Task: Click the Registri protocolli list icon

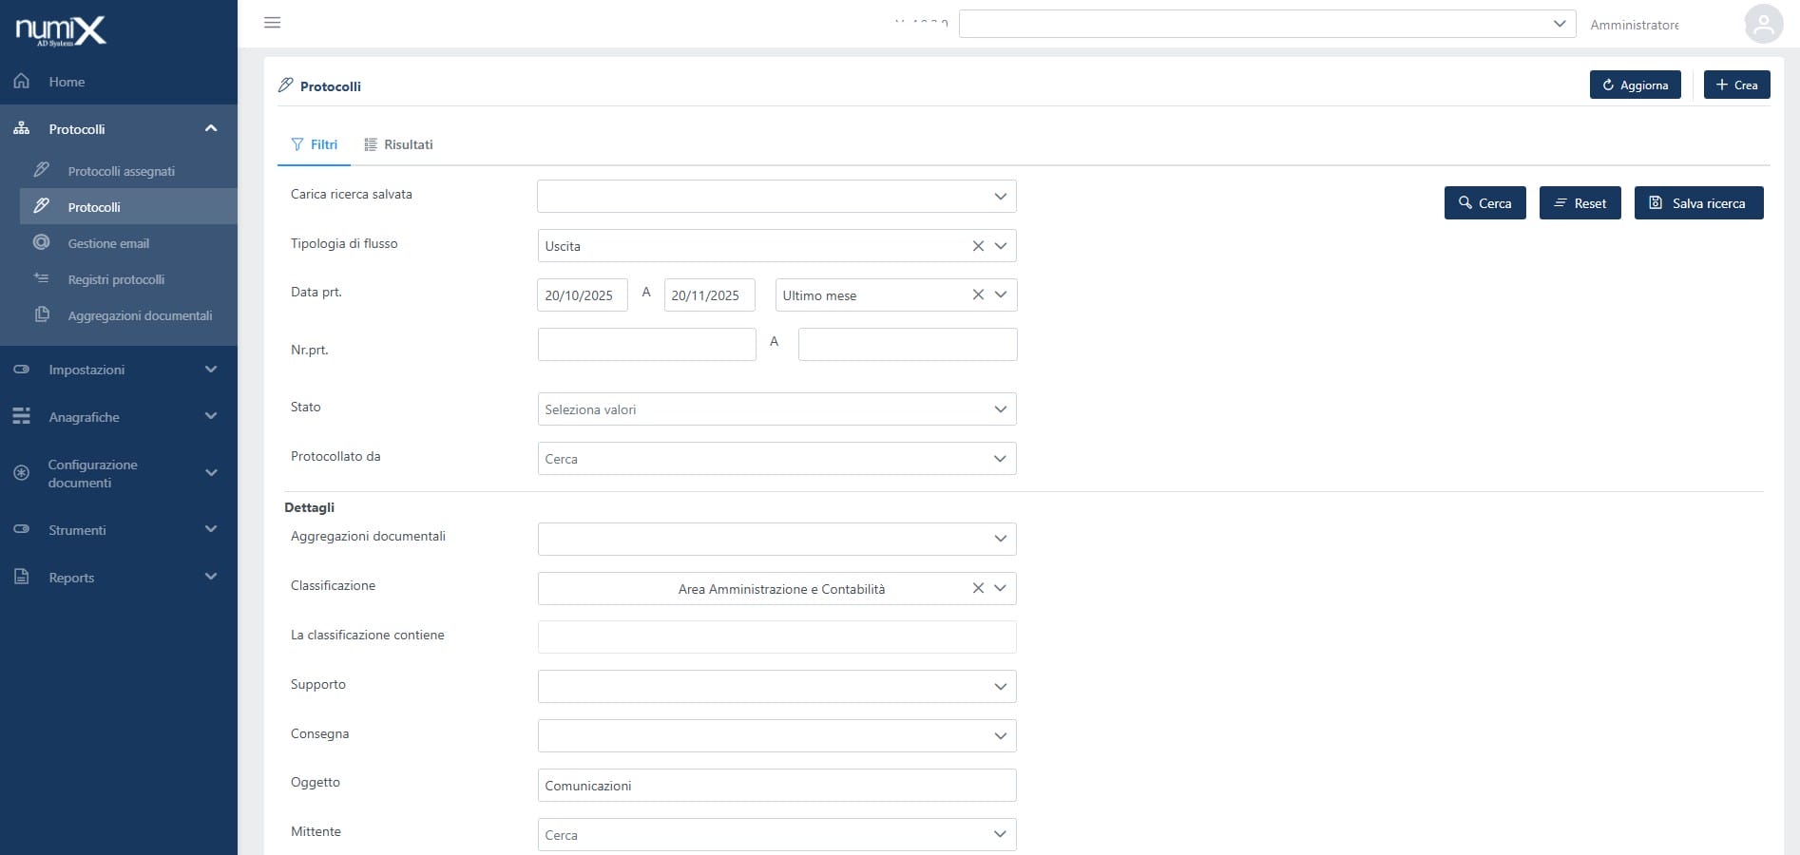Action: coord(42,279)
